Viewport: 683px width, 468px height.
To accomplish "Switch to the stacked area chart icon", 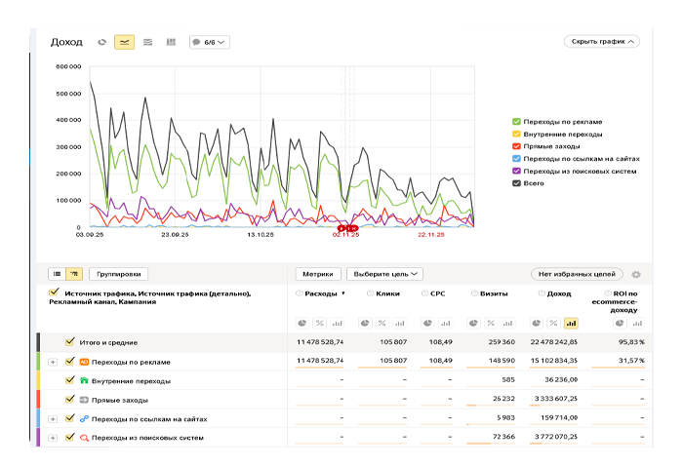I will [147, 42].
